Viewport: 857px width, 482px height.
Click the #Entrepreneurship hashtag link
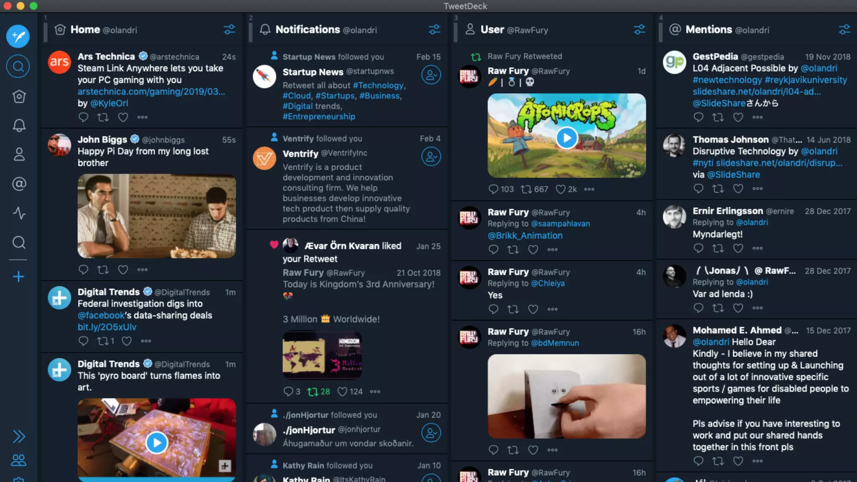318,117
